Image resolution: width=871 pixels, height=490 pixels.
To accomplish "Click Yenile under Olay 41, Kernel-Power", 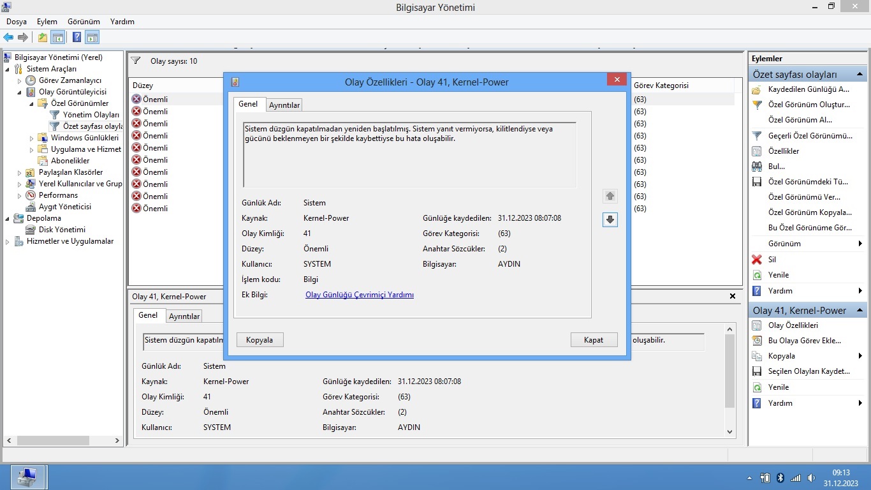I will tap(779, 387).
